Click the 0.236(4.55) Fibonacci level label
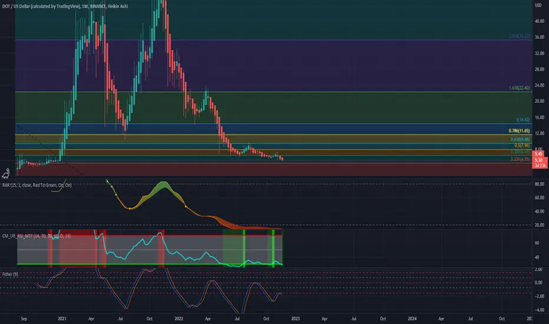Viewport: 549px width, 324px height. click(x=520, y=159)
